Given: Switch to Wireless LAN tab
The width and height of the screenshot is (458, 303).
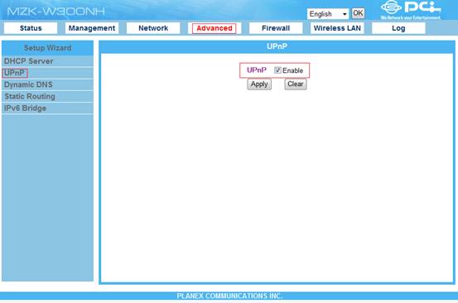Looking at the screenshot, I should point(337,28).
